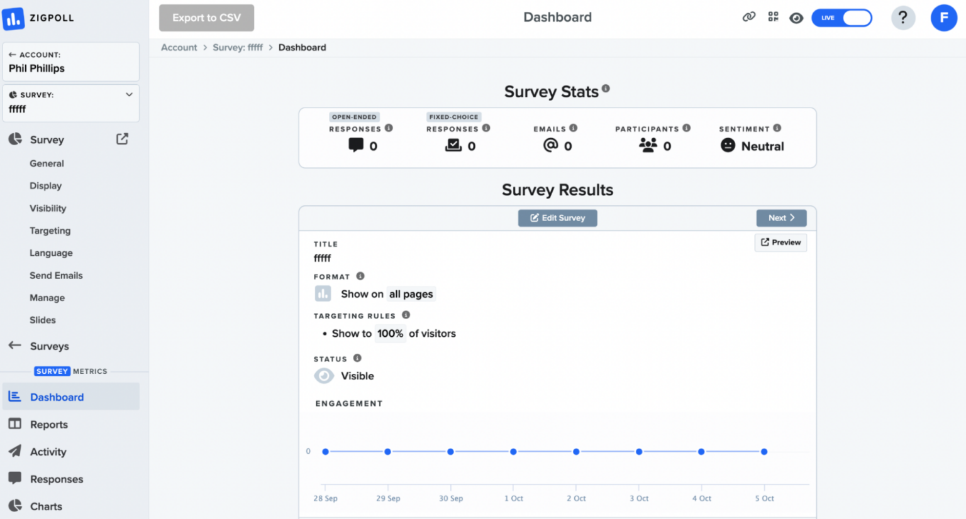Open the 100% visitor targeting selector
Screen dimensions: 966x519
point(390,334)
